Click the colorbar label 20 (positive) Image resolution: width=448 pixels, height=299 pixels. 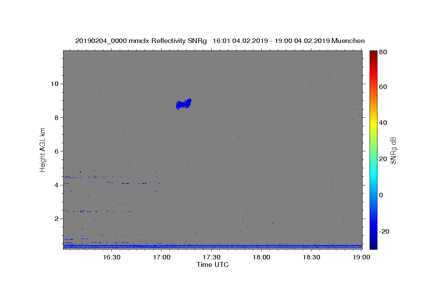pyautogui.click(x=384, y=159)
